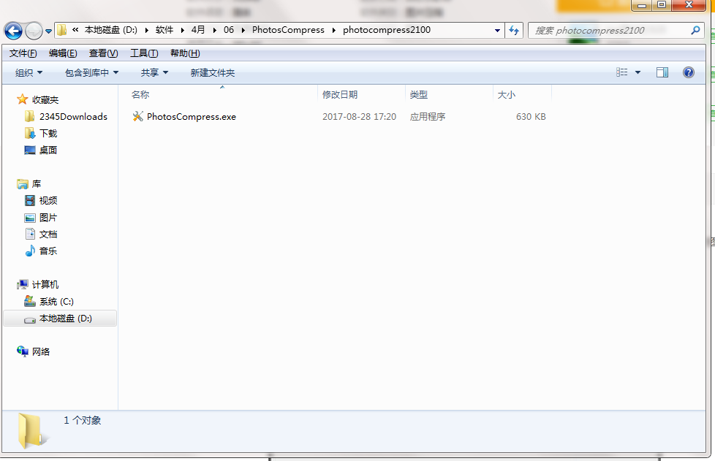Expand arrow after 4月 in path
The height and width of the screenshot is (461, 715).
click(x=214, y=30)
